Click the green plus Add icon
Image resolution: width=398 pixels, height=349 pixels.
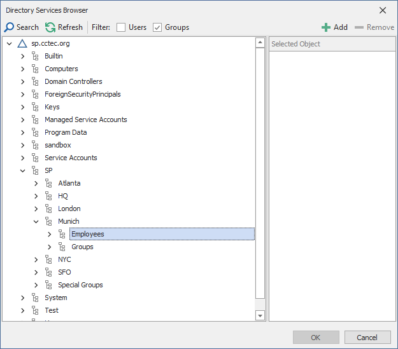coord(326,27)
